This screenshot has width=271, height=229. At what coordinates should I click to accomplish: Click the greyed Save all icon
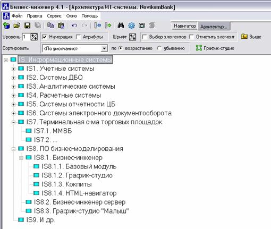coord(38,26)
